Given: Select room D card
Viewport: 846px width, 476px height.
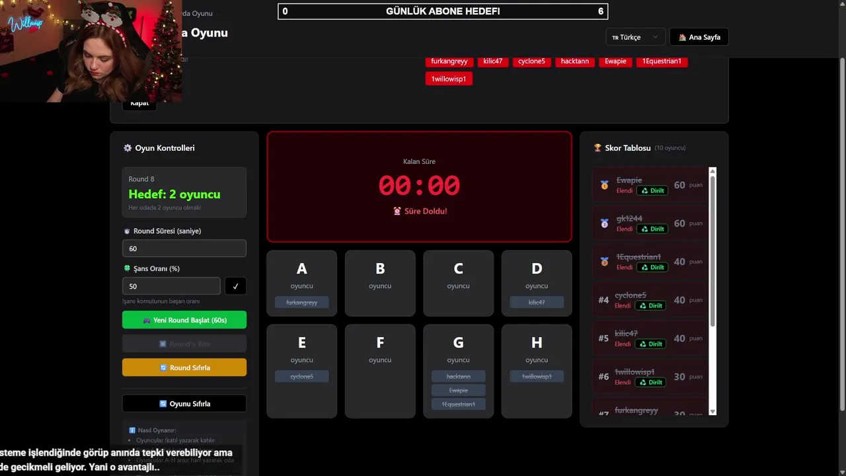Looking at the screenshot, I should pyautogui.click(x=537, y=283).
